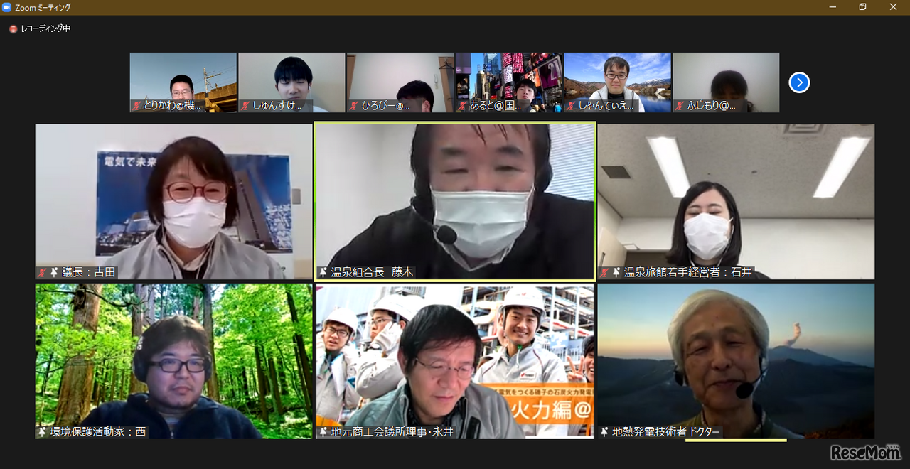The image size is (910, 469).
Task: Select the とりかわ participant thumbnail video
Action: [x=183, y=82]
